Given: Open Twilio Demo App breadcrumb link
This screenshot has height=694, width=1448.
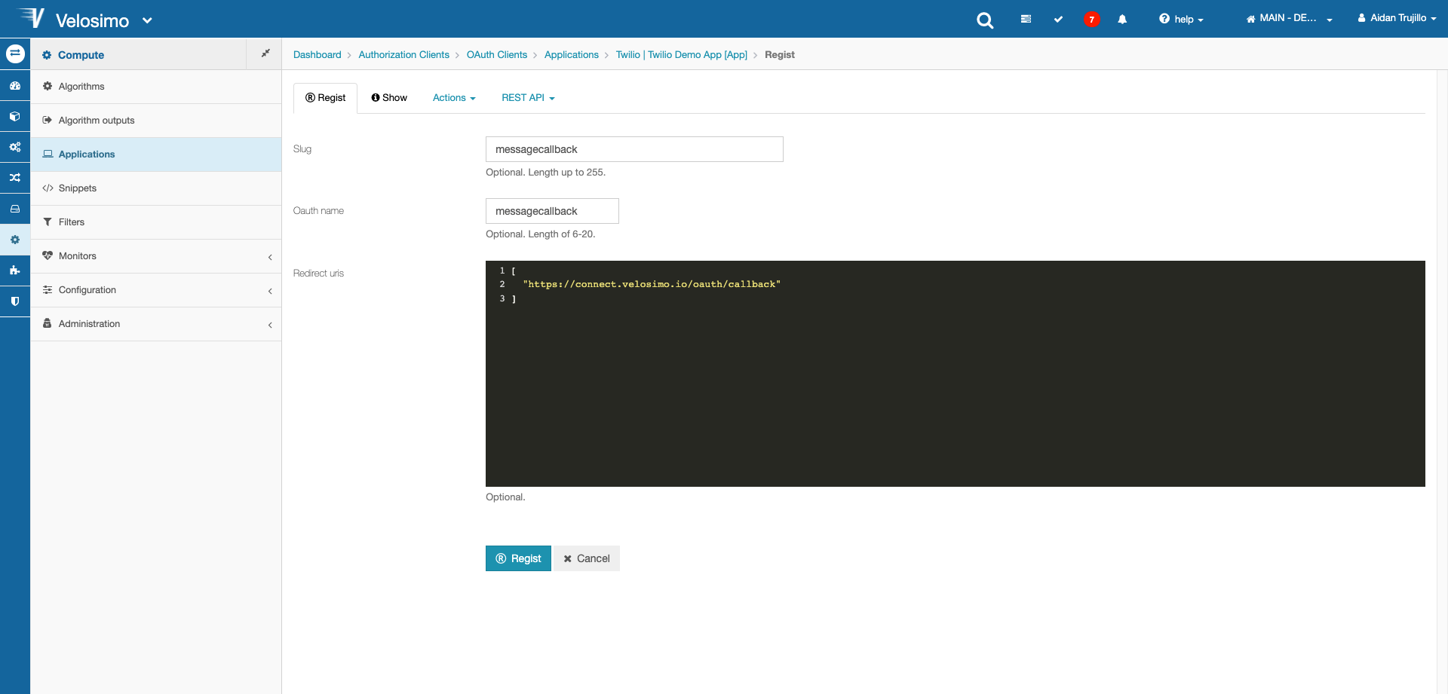Looking at the screenshot, I should tap(681, 55).
